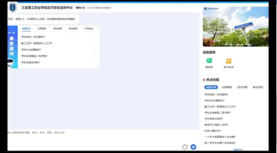
Task: Select the 校园生活 tab in suggestions panel
Action: [26, 29]
